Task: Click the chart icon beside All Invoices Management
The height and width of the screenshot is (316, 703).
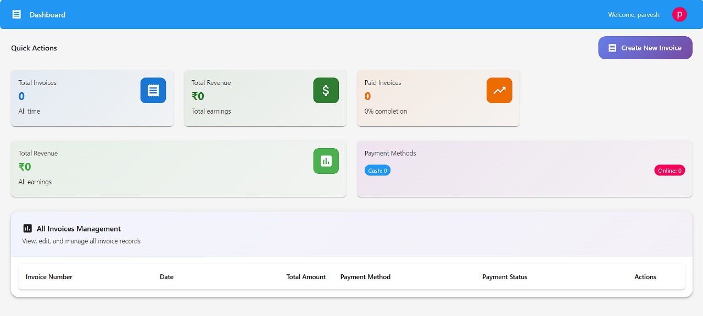Action: point(27,229)
